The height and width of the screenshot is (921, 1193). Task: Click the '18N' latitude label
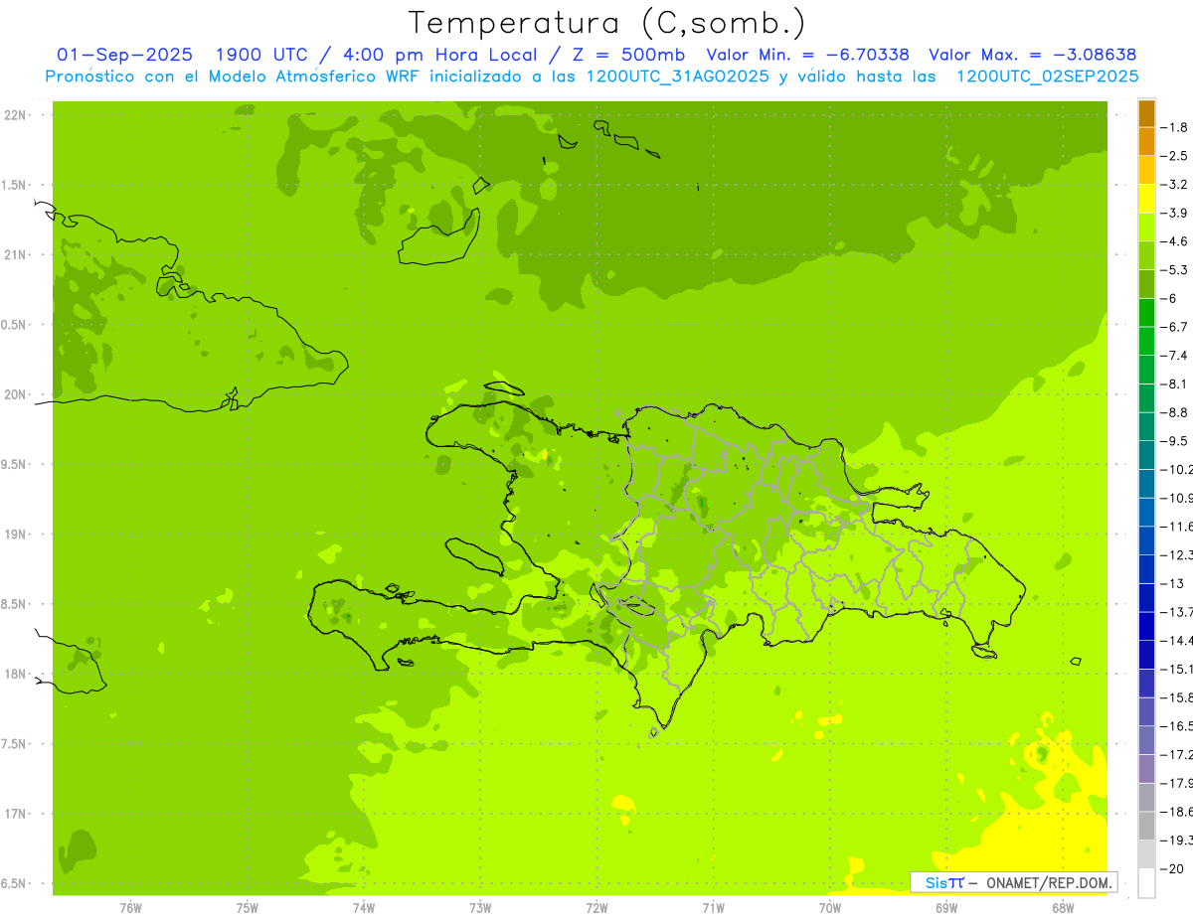click(16, 675)
